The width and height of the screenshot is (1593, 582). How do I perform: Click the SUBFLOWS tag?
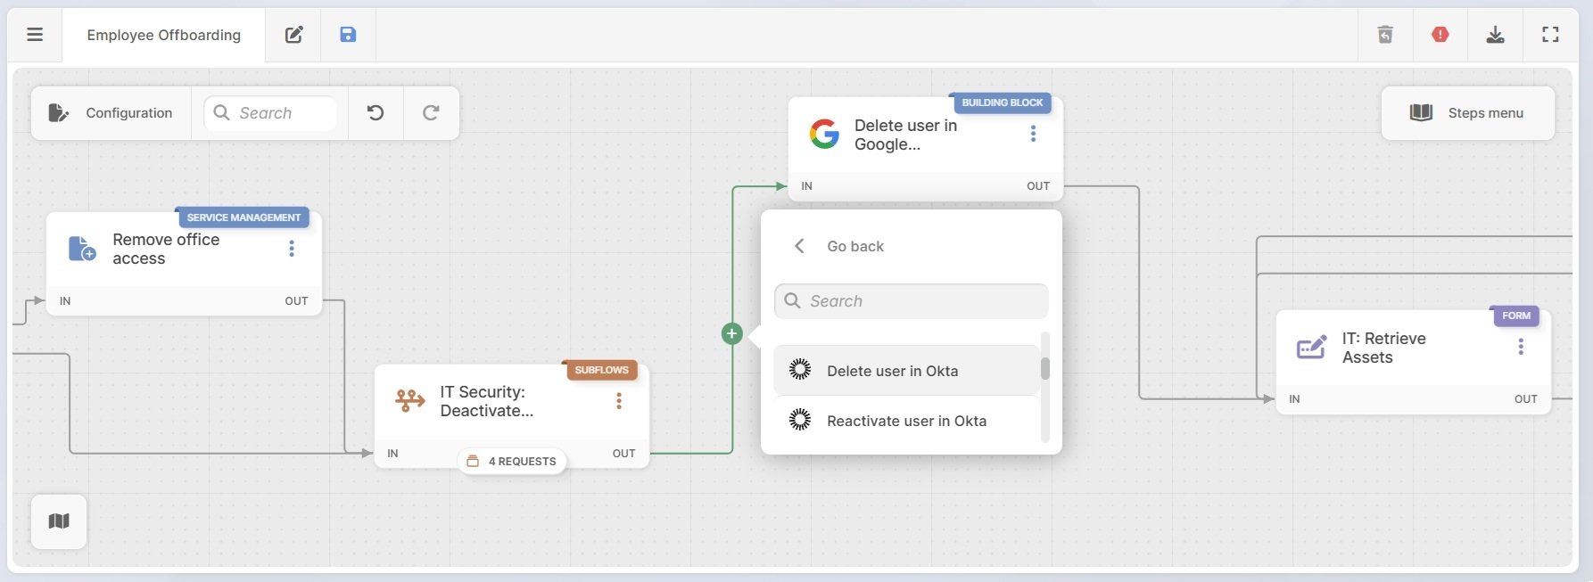601,370
